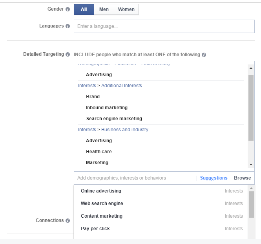This screenshot has height=244, width=261.
Task: Click the info icon next to Languages
Action: (68, 26)
